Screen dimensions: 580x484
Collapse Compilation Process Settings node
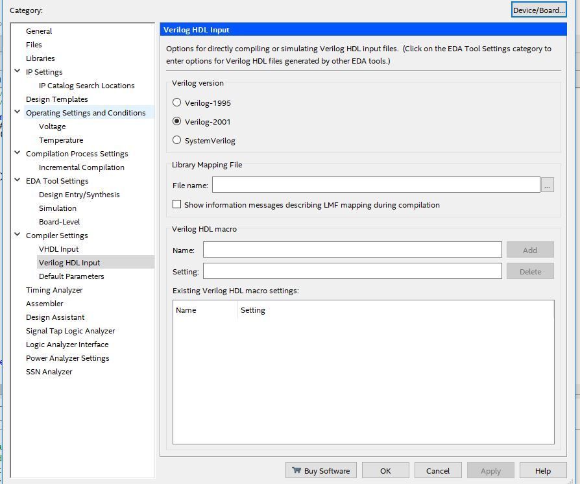(18, 153)
